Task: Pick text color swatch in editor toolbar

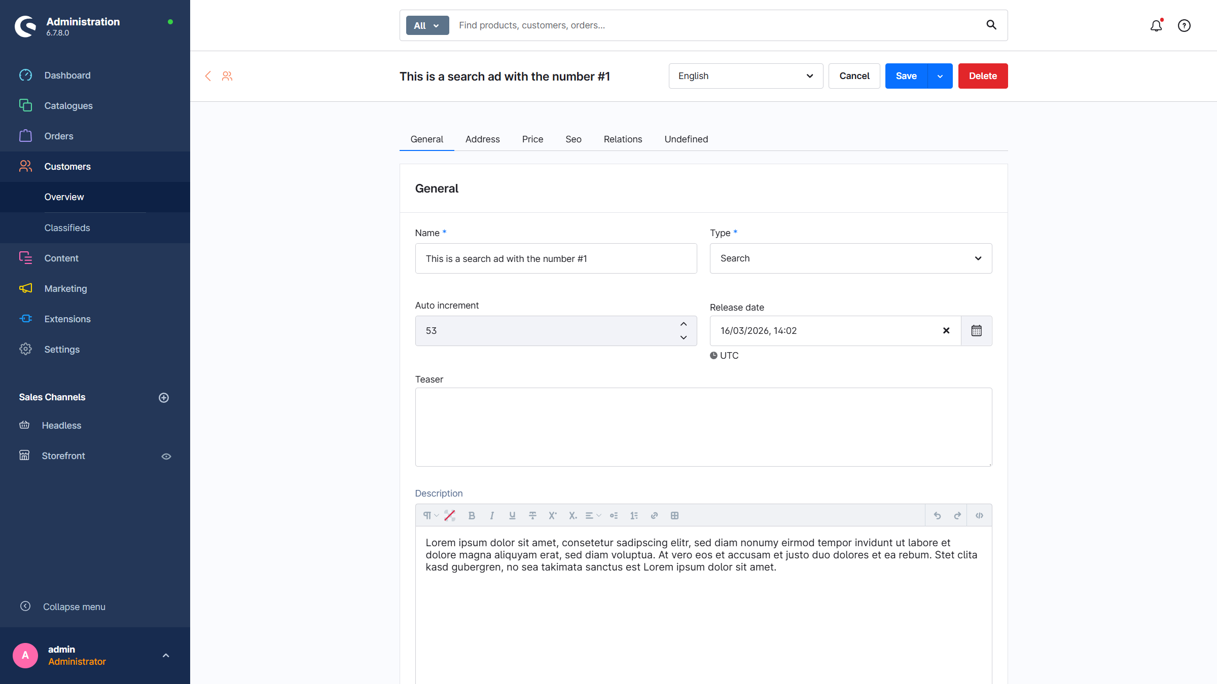Action: (x=450, y=515)
